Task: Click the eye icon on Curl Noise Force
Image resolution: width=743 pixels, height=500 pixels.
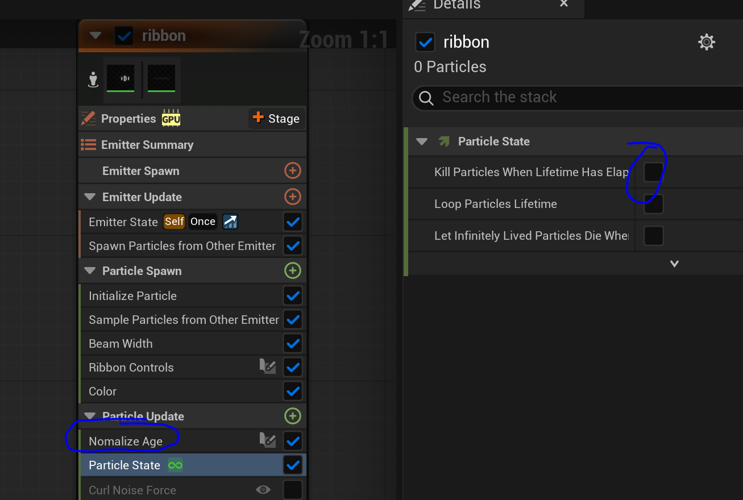Action: [x=263, y=490]
